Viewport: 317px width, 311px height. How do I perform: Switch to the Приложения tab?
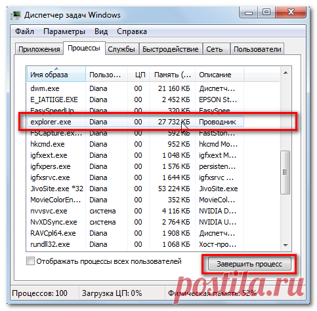[x=39, y=49]
